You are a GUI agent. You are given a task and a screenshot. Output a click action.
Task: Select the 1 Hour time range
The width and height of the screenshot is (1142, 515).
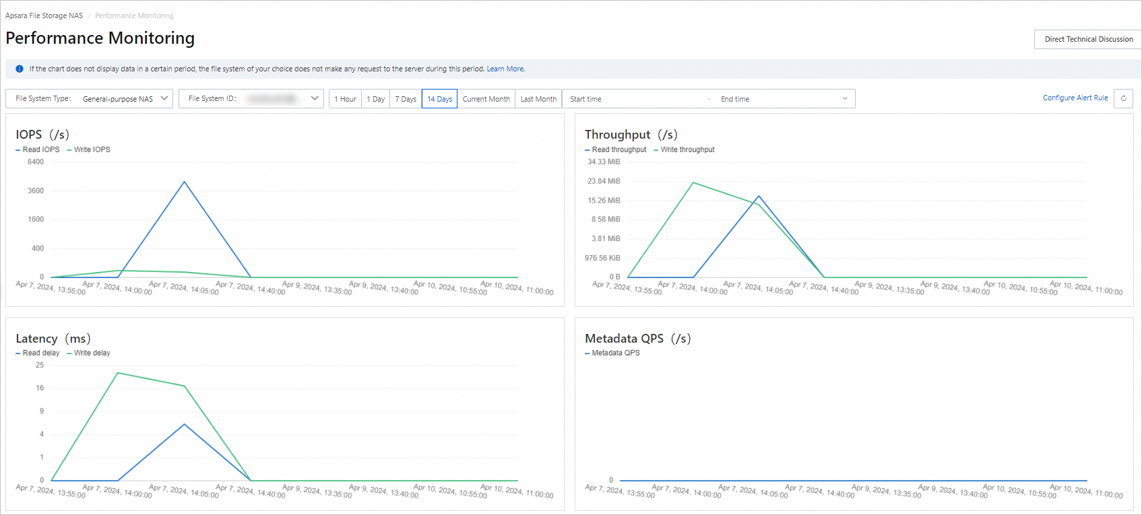pyautogui.click(x=345, y=99)
